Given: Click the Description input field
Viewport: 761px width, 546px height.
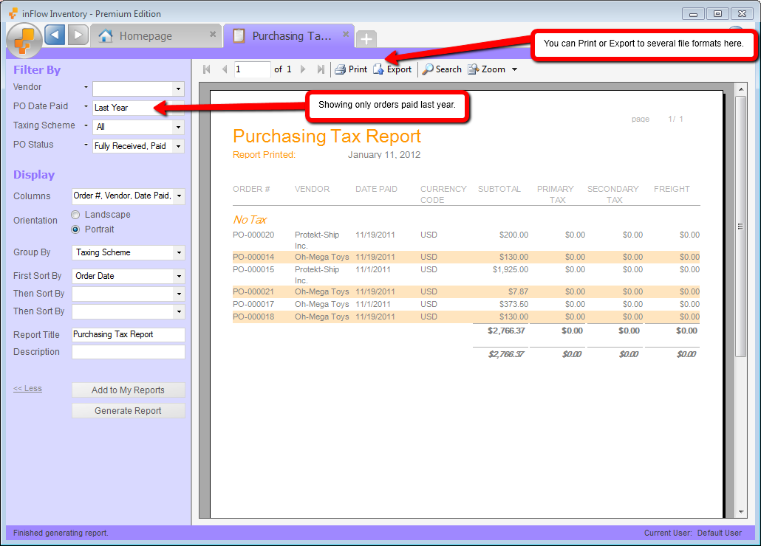Looking at the screenshot, I should coord(128,352).
